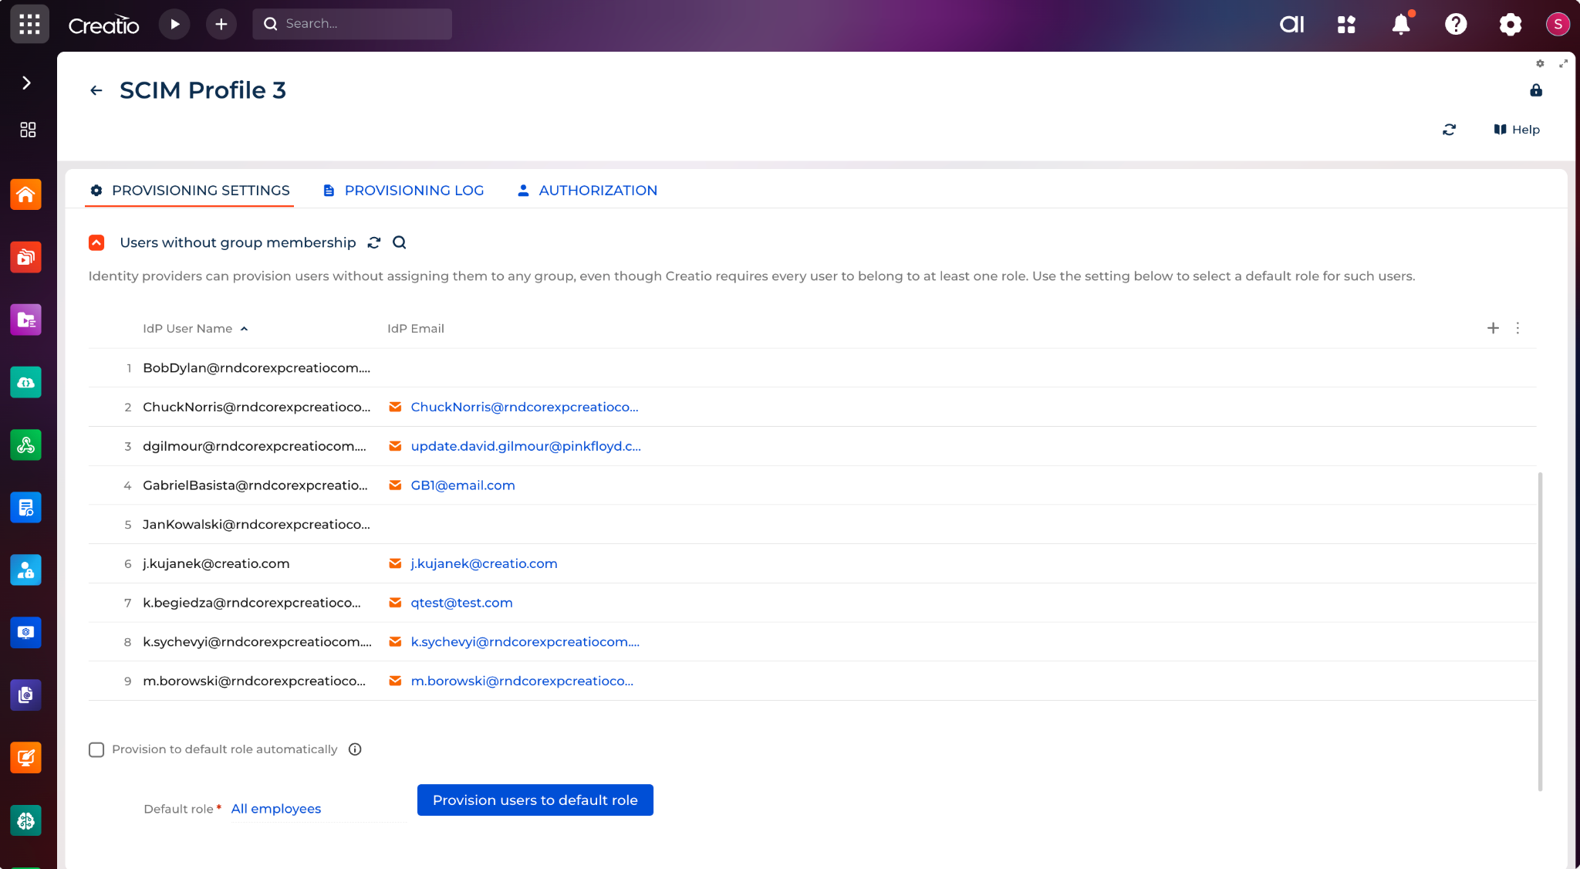Expand the left navigation panel
The width and height of the screenshot is (1580, 869).
pos(27,83)
